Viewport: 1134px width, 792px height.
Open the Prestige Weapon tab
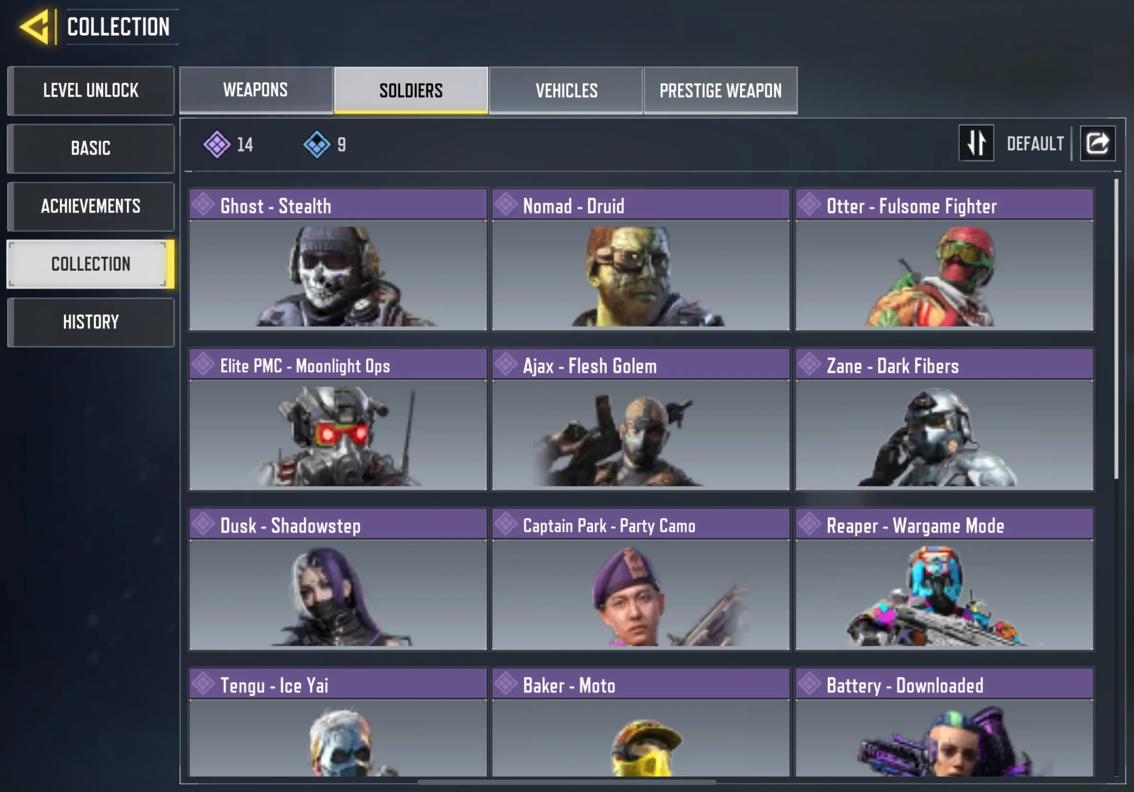pyautogui.click(x=720, y=90)
